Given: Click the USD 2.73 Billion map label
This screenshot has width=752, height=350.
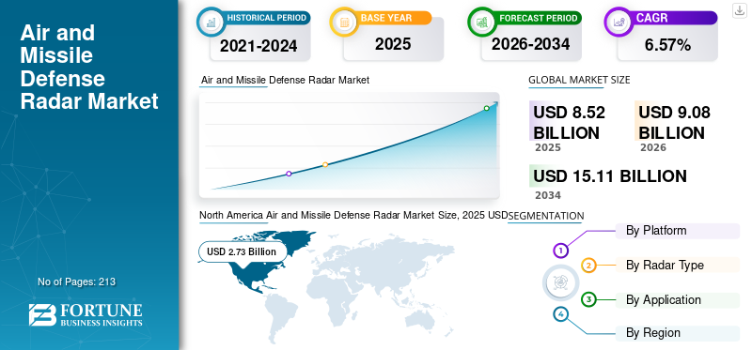Looking at the screenshot, I should click(243, 251).
